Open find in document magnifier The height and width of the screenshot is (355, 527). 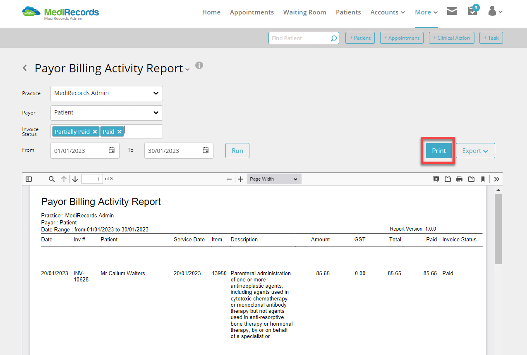52,179
